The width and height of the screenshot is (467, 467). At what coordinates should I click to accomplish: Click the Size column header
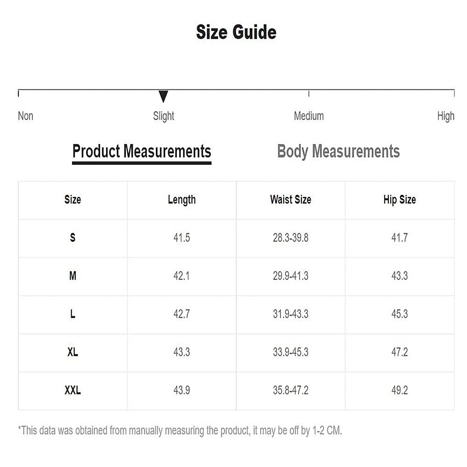[x=73, y=200]
